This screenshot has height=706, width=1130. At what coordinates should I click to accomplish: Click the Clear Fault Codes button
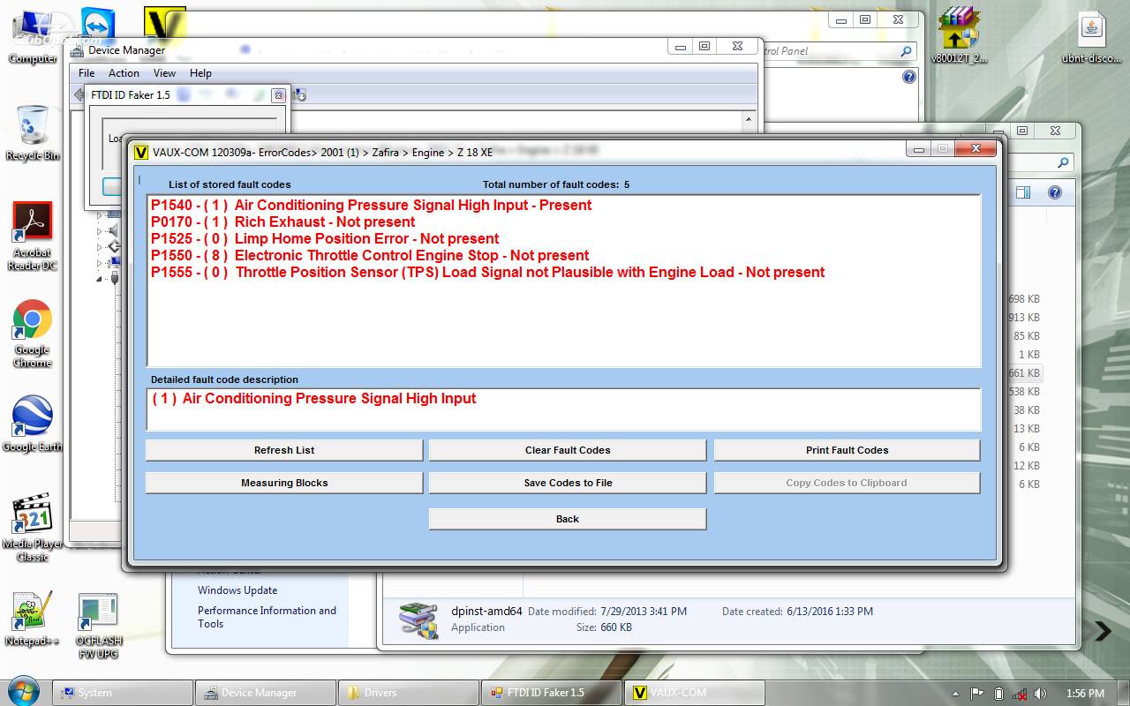[568, 450]
